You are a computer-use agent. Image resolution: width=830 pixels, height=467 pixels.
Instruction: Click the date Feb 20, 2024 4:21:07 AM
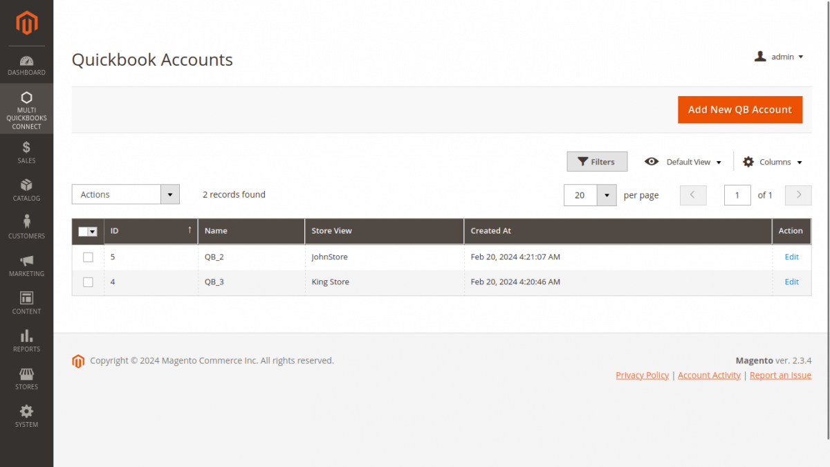[x=515, y=257]
